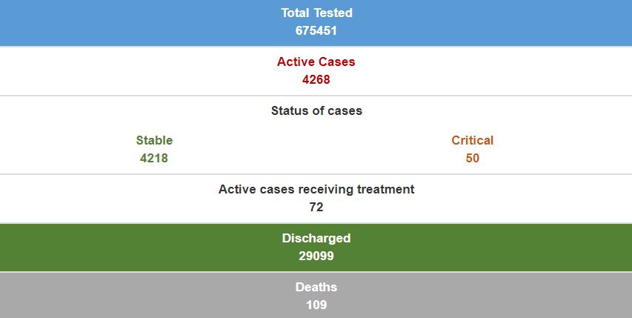Screen dimensions: 632x318
Task: Select the 4268 active cases number
Action: 316,79
